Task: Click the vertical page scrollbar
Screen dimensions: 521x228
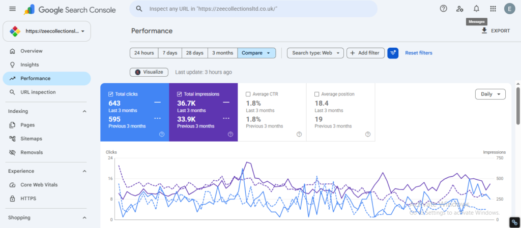Action: [x=518, y=106]
